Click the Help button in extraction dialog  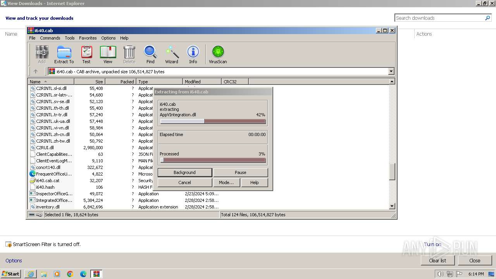255,183
